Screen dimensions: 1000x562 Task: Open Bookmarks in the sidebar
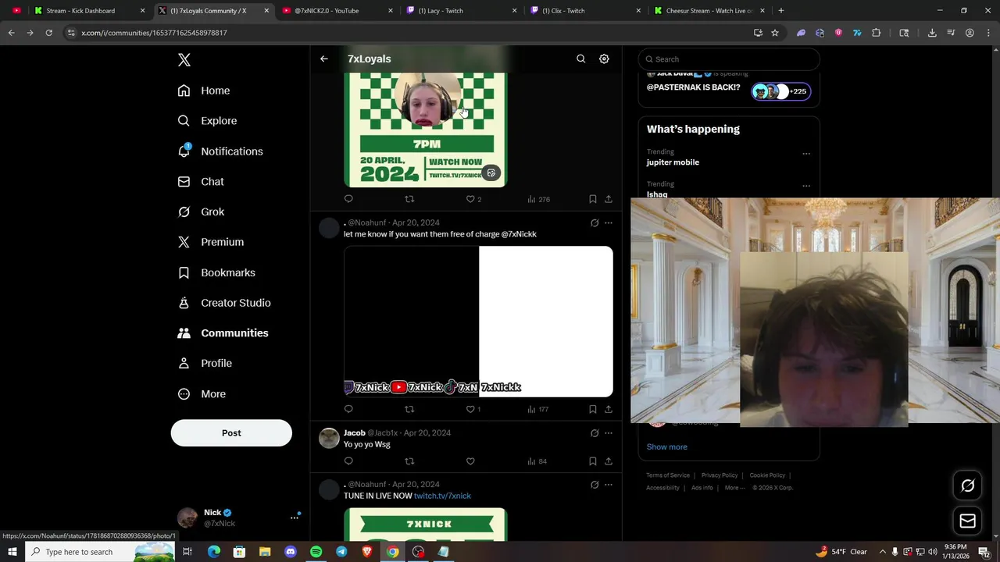coord(216,272)
